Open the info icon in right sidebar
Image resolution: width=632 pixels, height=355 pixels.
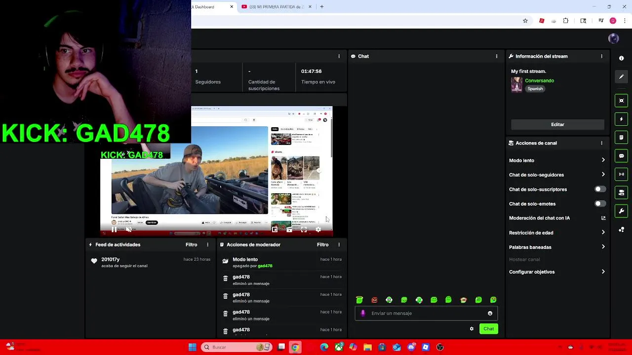point(621,58)
